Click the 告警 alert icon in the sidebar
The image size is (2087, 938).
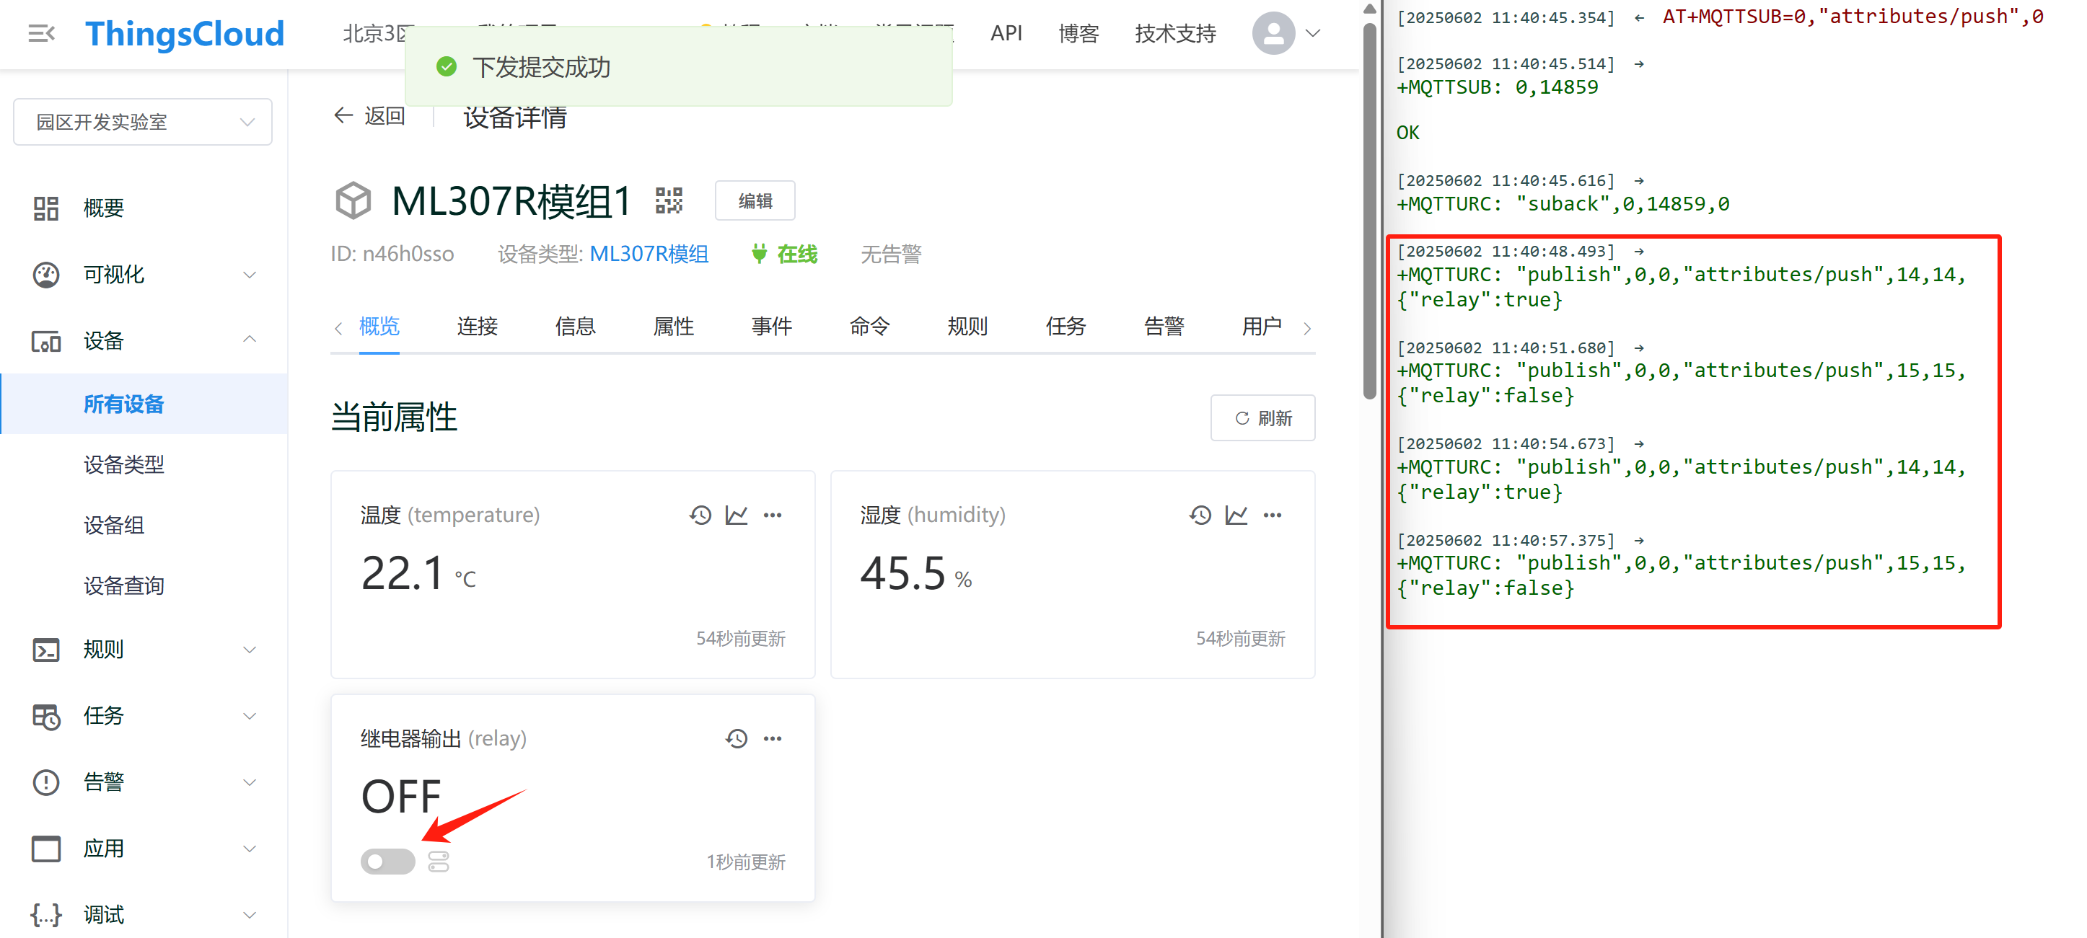[45, 782]
